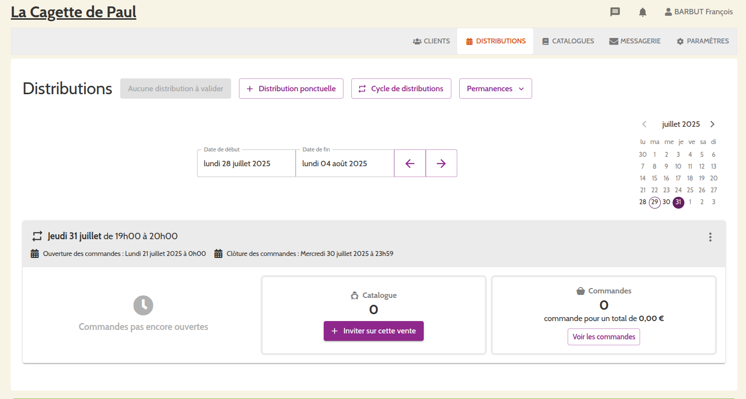Switch to the Clients tab
The height and width of the screenshot is (399, 746).
[x=431, y=41]
